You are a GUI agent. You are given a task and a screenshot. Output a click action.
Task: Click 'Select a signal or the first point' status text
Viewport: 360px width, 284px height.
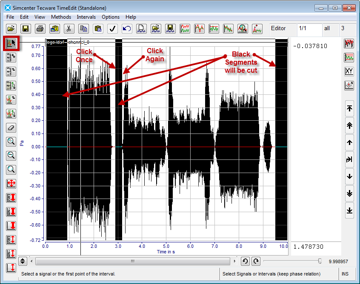pos(68,274)
